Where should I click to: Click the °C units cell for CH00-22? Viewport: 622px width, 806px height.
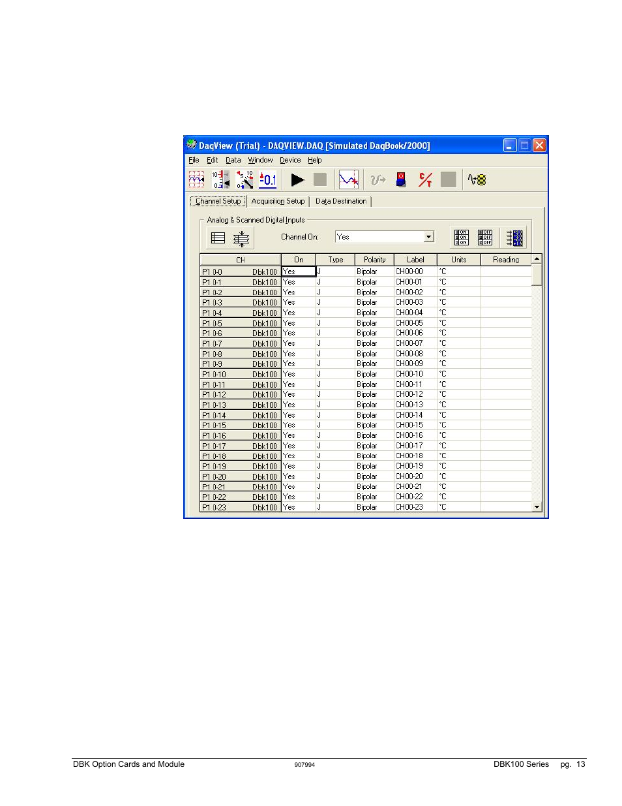458,497
